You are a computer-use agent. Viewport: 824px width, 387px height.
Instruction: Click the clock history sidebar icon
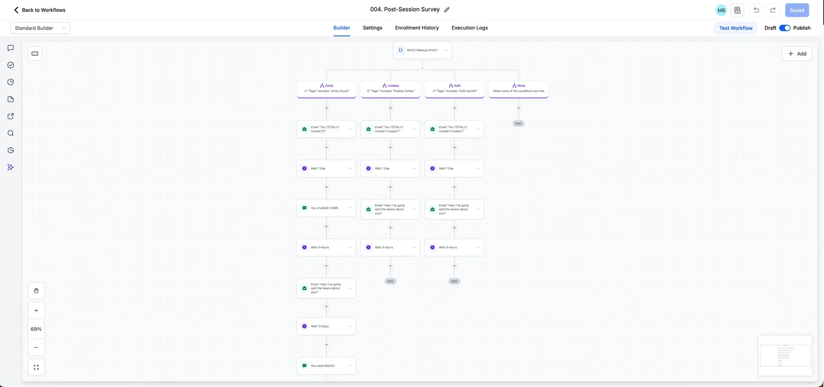click(x=11, y=150)
